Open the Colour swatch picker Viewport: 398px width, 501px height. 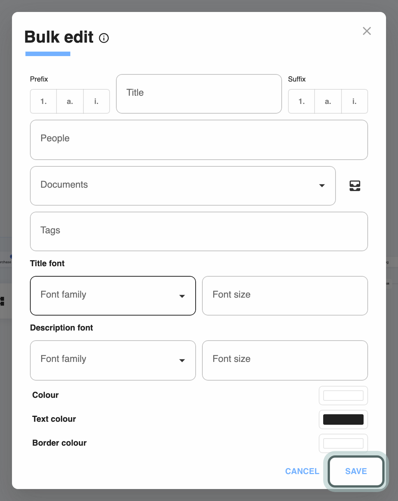tap(343, 396)
